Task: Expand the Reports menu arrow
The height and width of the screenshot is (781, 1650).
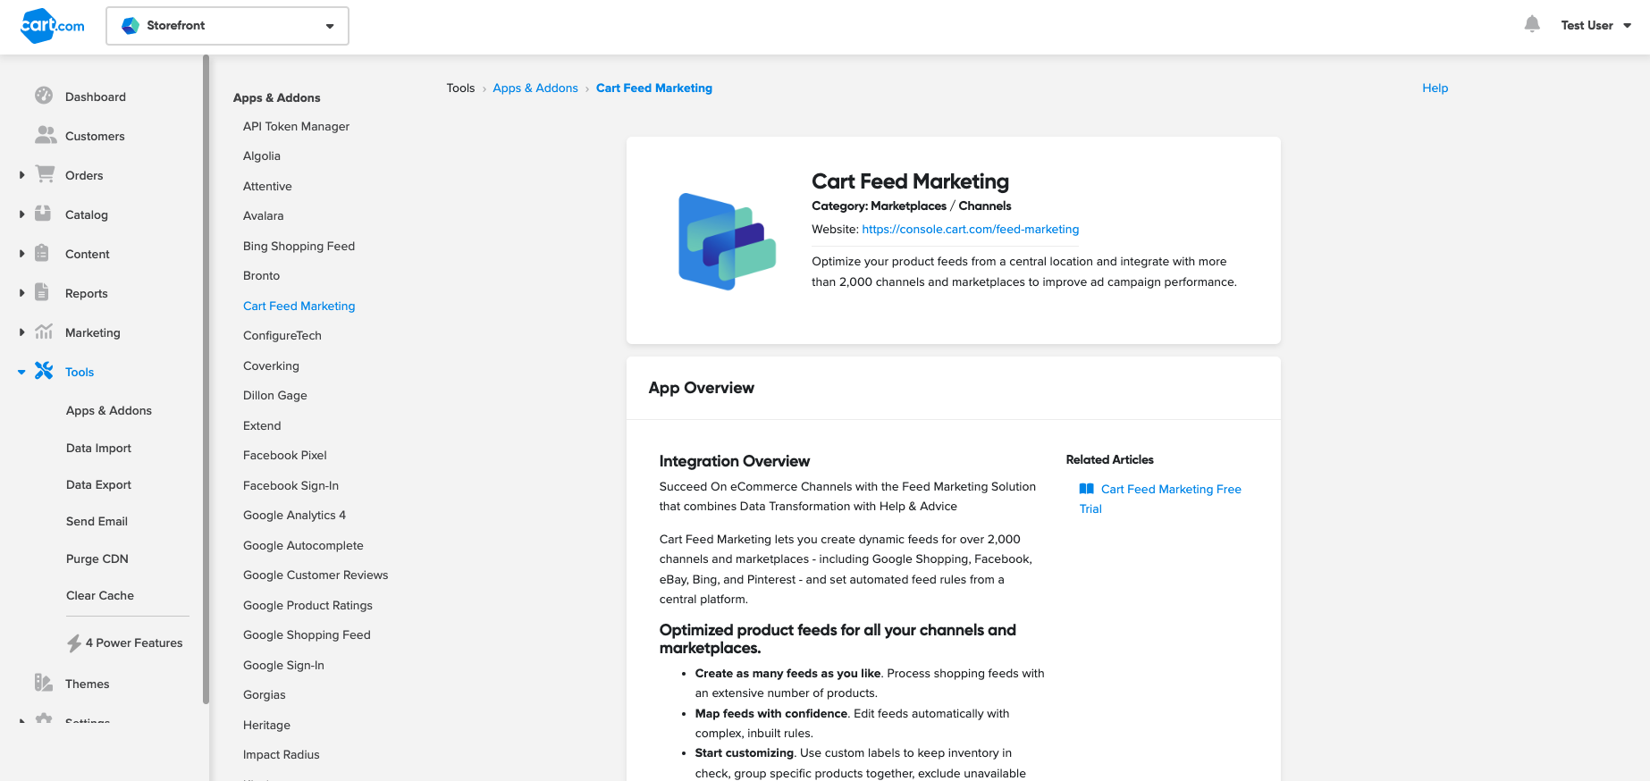Action: point(21,293)
